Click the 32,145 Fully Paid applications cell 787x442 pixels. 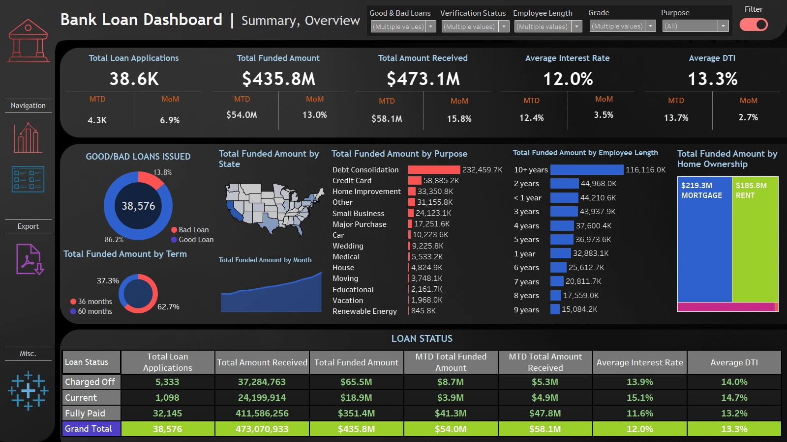(167, 413)
